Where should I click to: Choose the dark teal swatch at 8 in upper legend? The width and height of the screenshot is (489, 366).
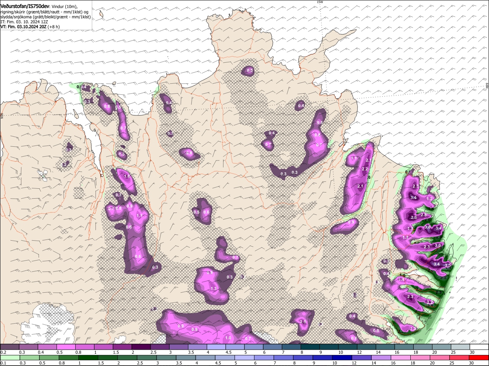pyautogui.click(x=310, y=347)
